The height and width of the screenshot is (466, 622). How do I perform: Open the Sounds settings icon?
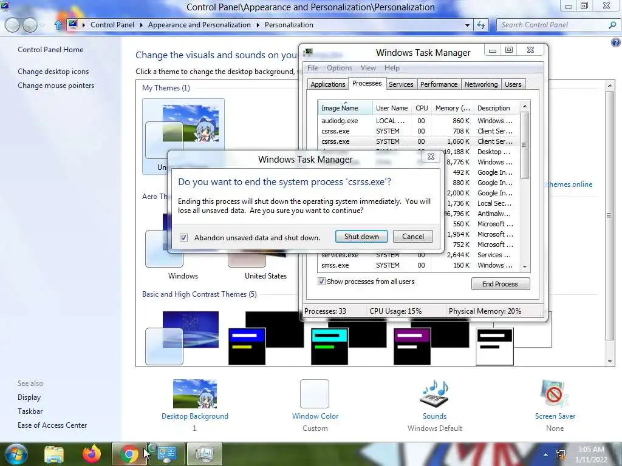pyautogui.click(x=434, y=394)
